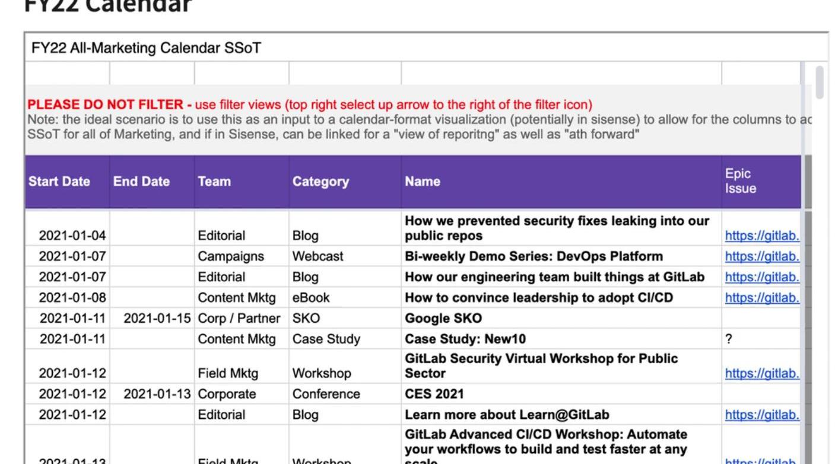Select the eBook category cell
Image resolution: width=835 pixels, height=464 pixels.
(311, 298)
